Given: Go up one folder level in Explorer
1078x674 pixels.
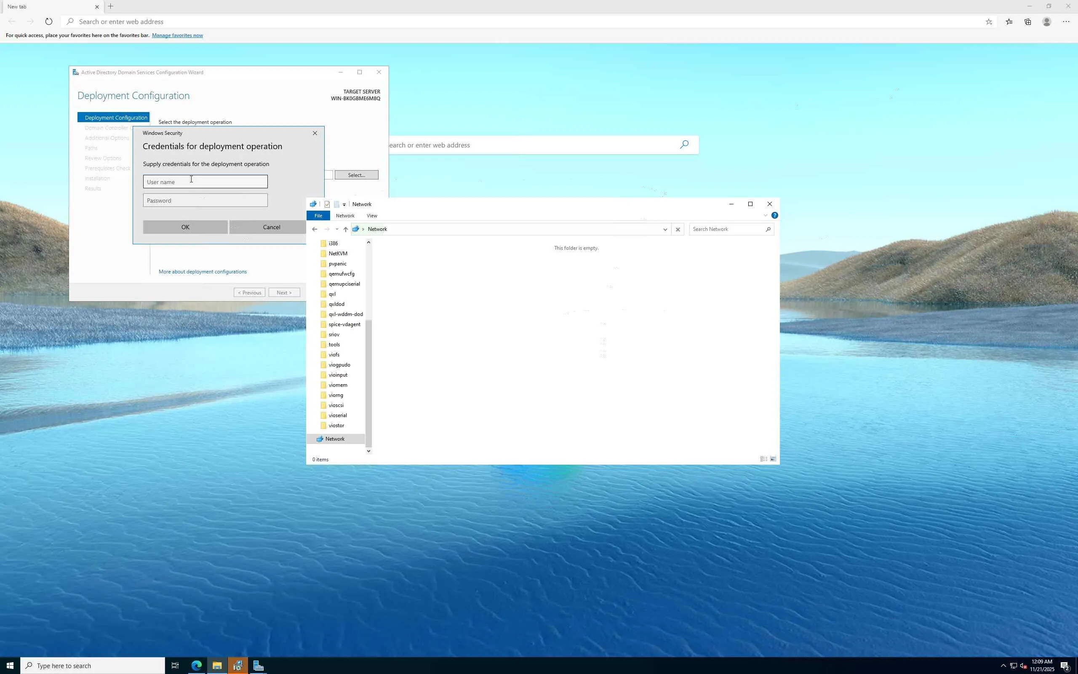Looking at the screenshot, I should coord(346,229).
